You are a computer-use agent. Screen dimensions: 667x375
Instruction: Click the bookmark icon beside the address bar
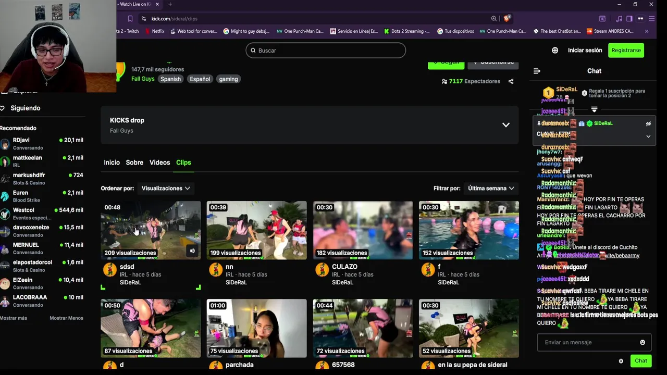[x=130, y=19]
